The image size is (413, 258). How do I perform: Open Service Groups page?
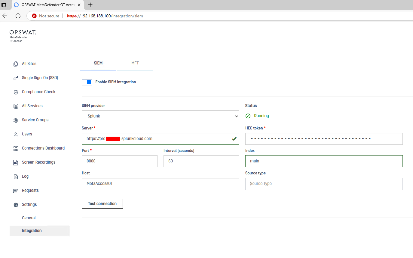35,120
